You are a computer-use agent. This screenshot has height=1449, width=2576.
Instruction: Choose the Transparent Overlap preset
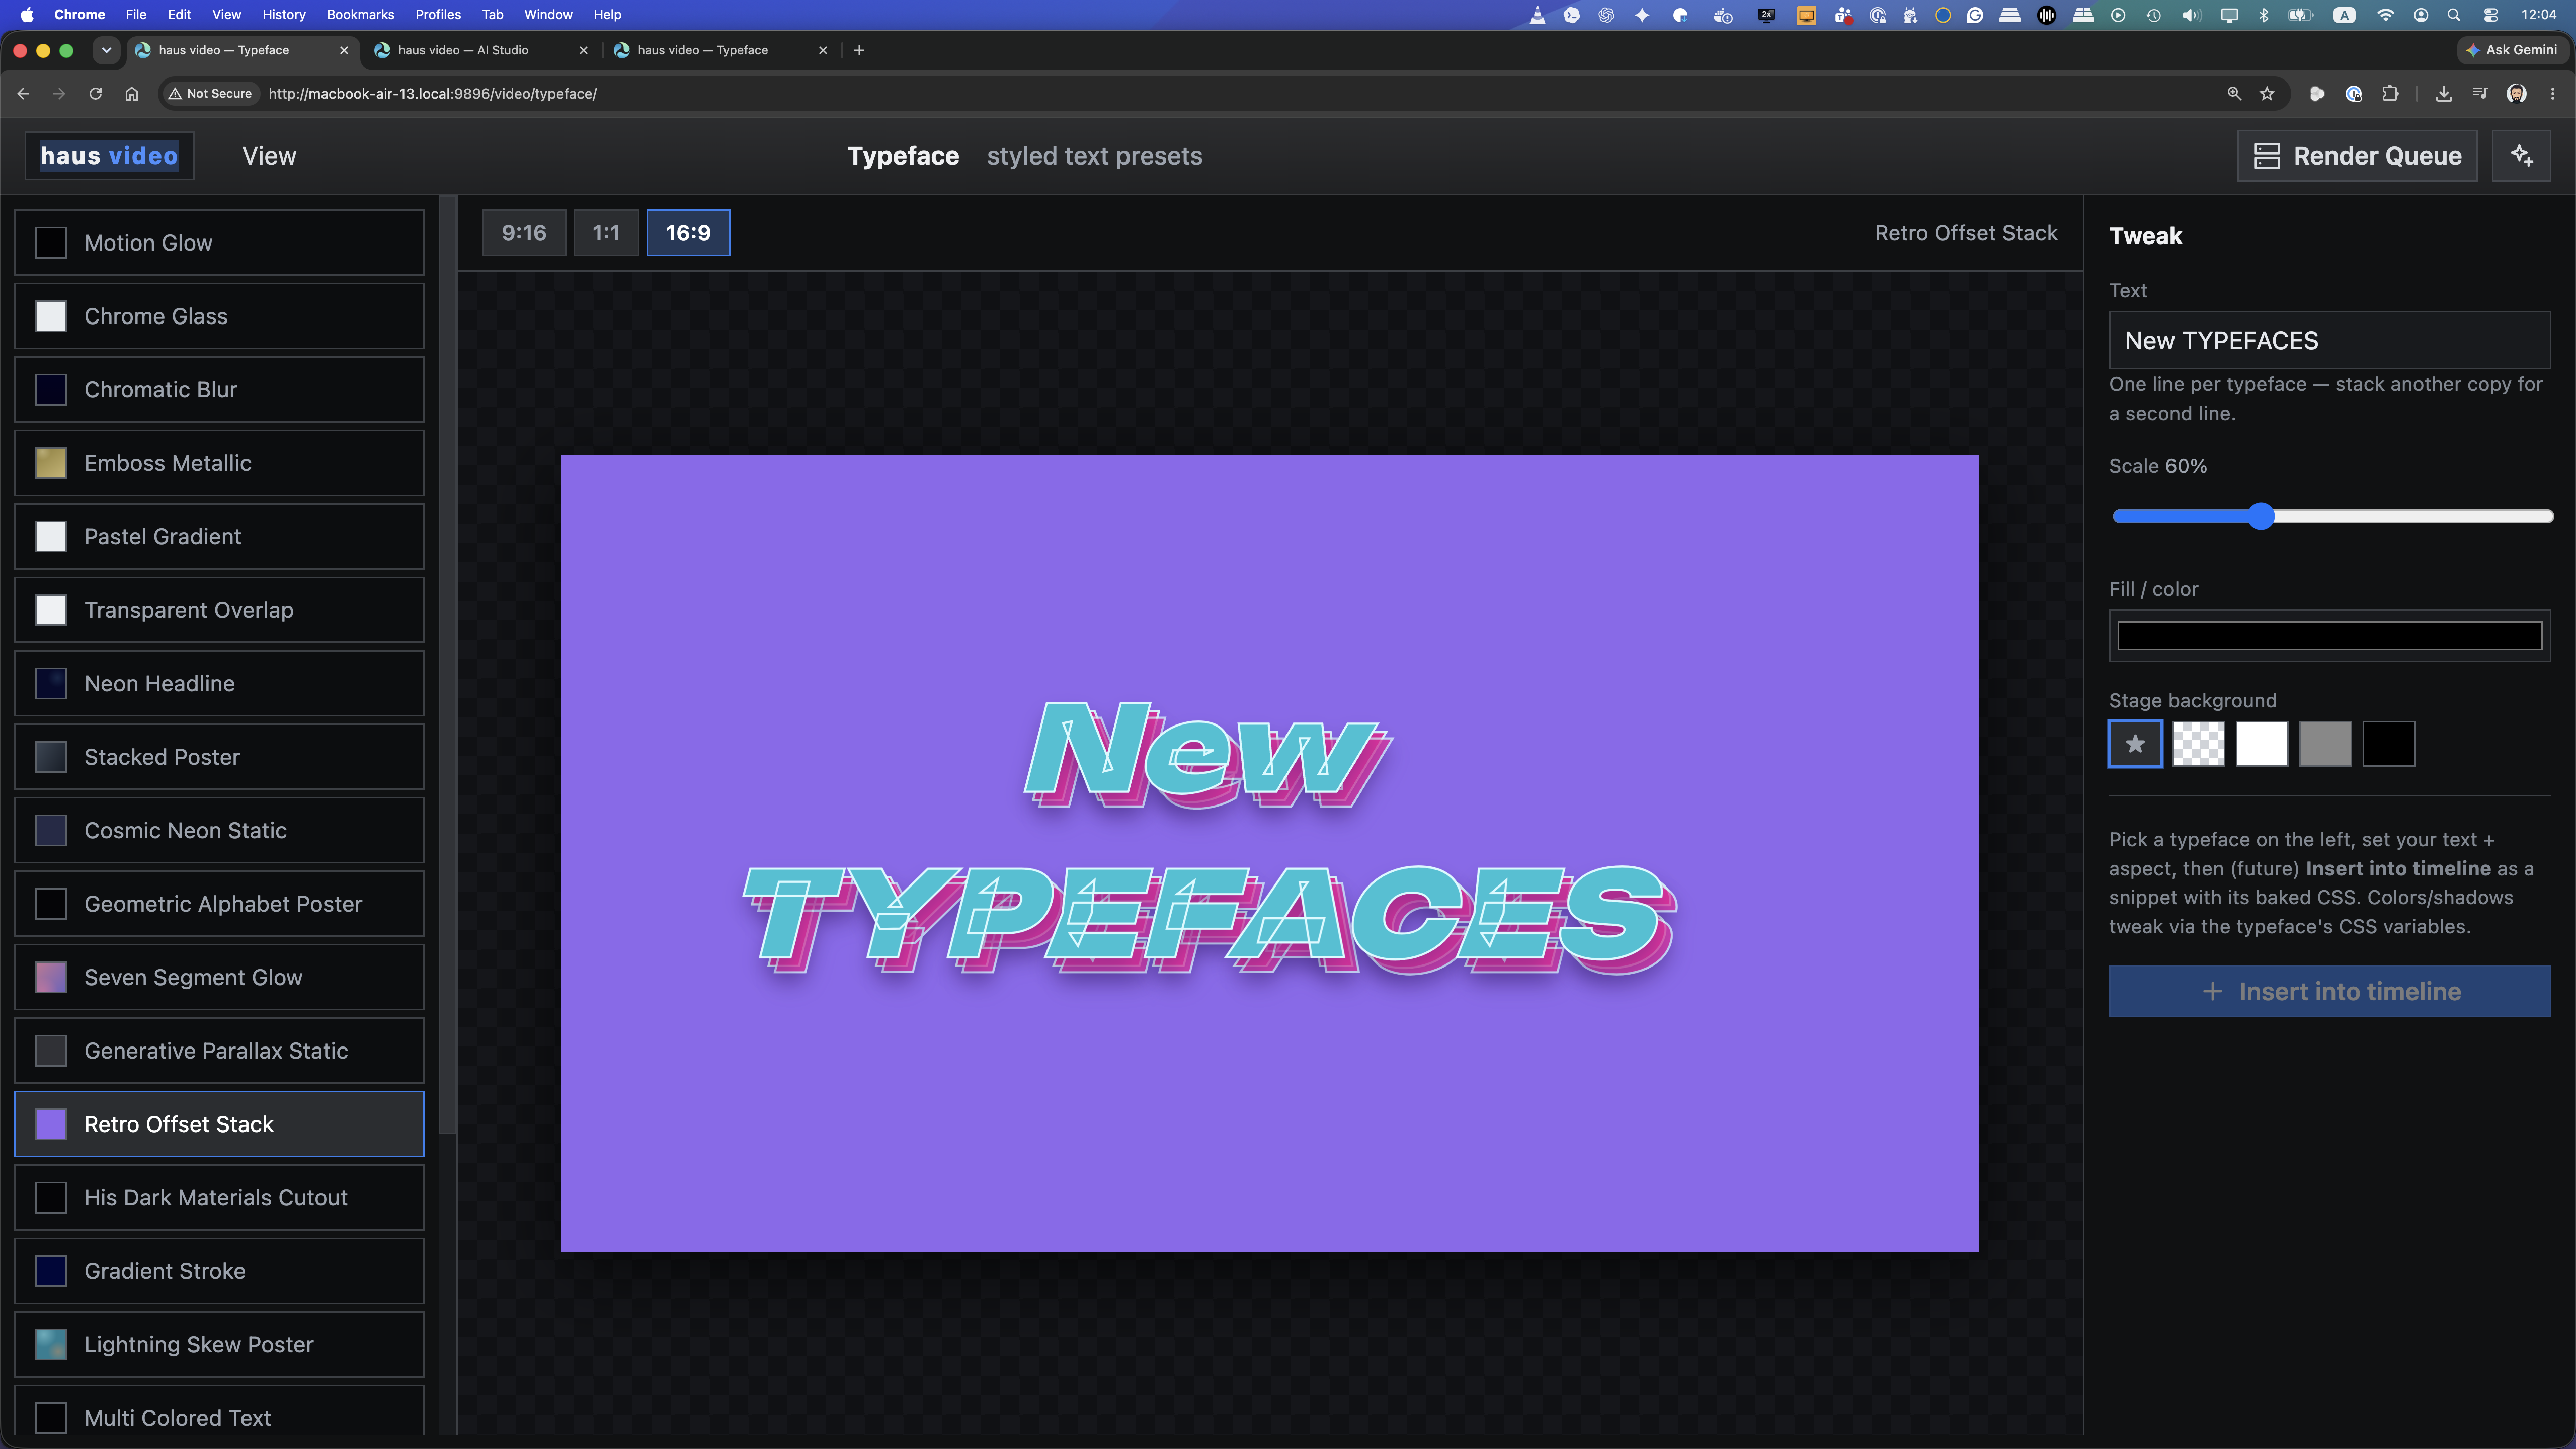(219, 610)
